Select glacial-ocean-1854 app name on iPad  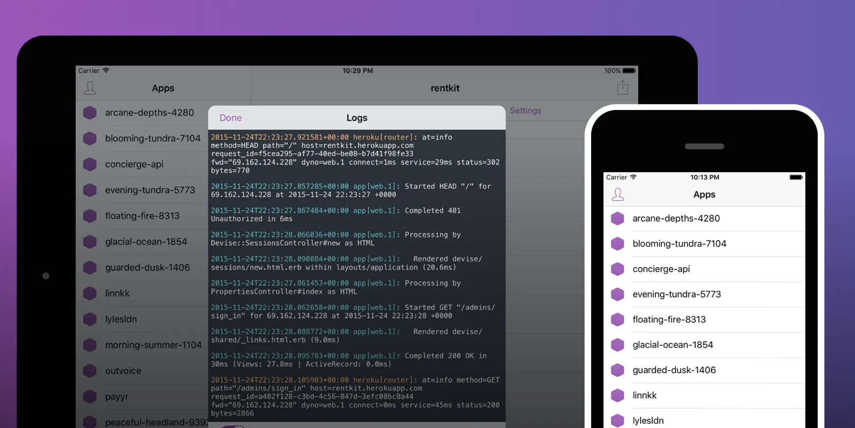pyautogui.click(x=146, y=241)
